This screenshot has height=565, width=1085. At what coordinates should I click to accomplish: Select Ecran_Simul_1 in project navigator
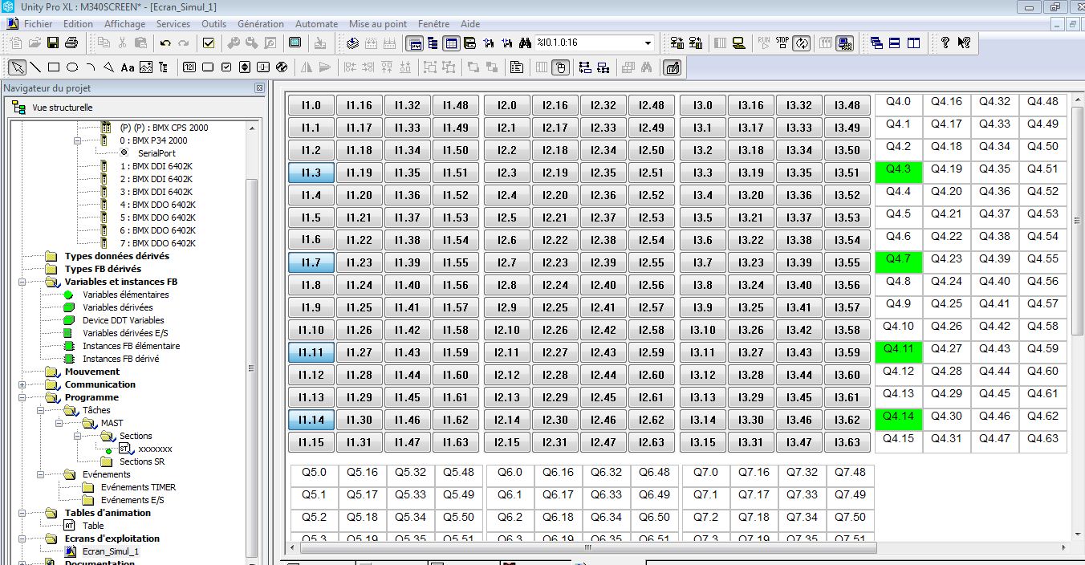[110, 551]
